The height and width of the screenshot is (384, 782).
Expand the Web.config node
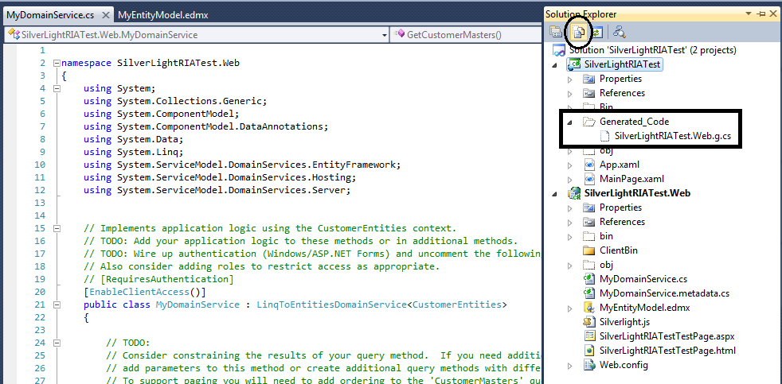(570, 366)
